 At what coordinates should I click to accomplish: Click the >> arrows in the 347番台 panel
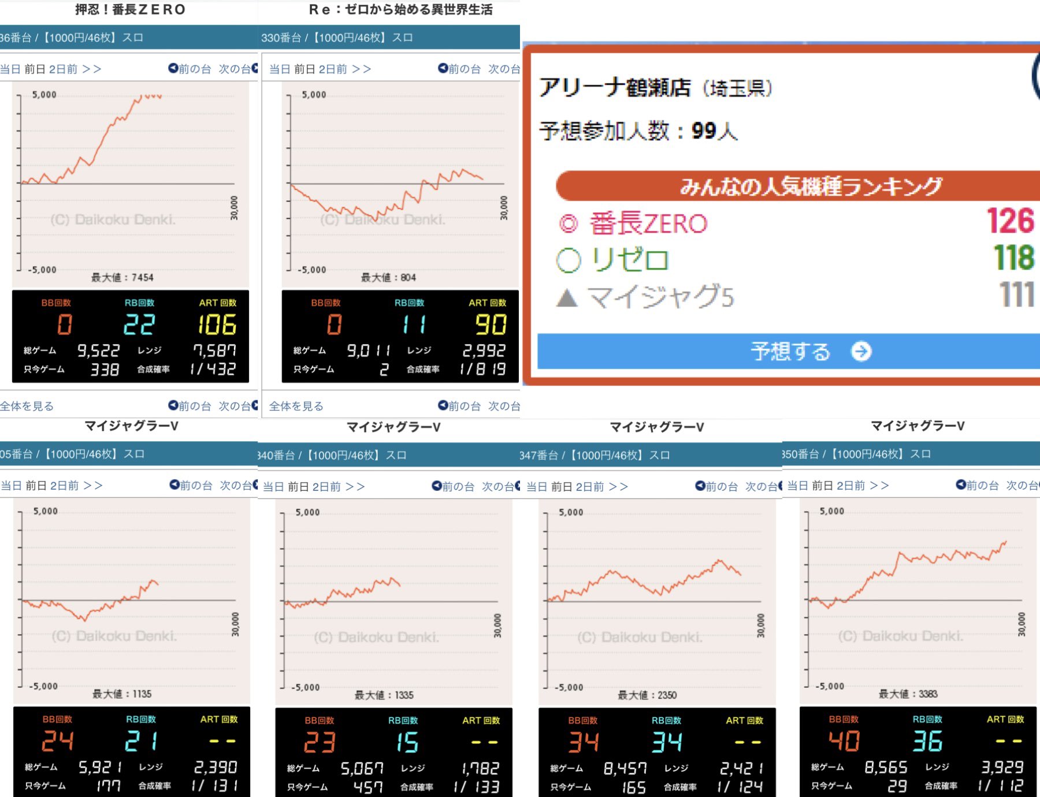(x=618, y=487)
